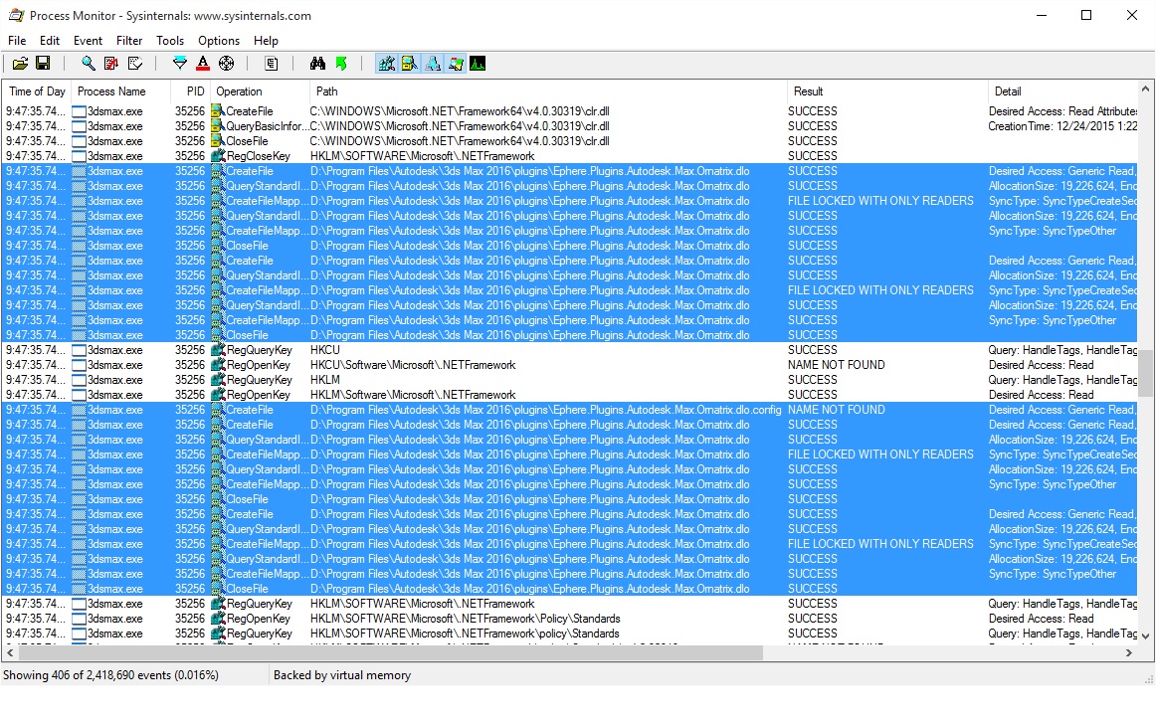Click the Find binoculars icon
The height and width of the screenshot is (725, 1156).
pyautogui.click(x=317, y=64)
